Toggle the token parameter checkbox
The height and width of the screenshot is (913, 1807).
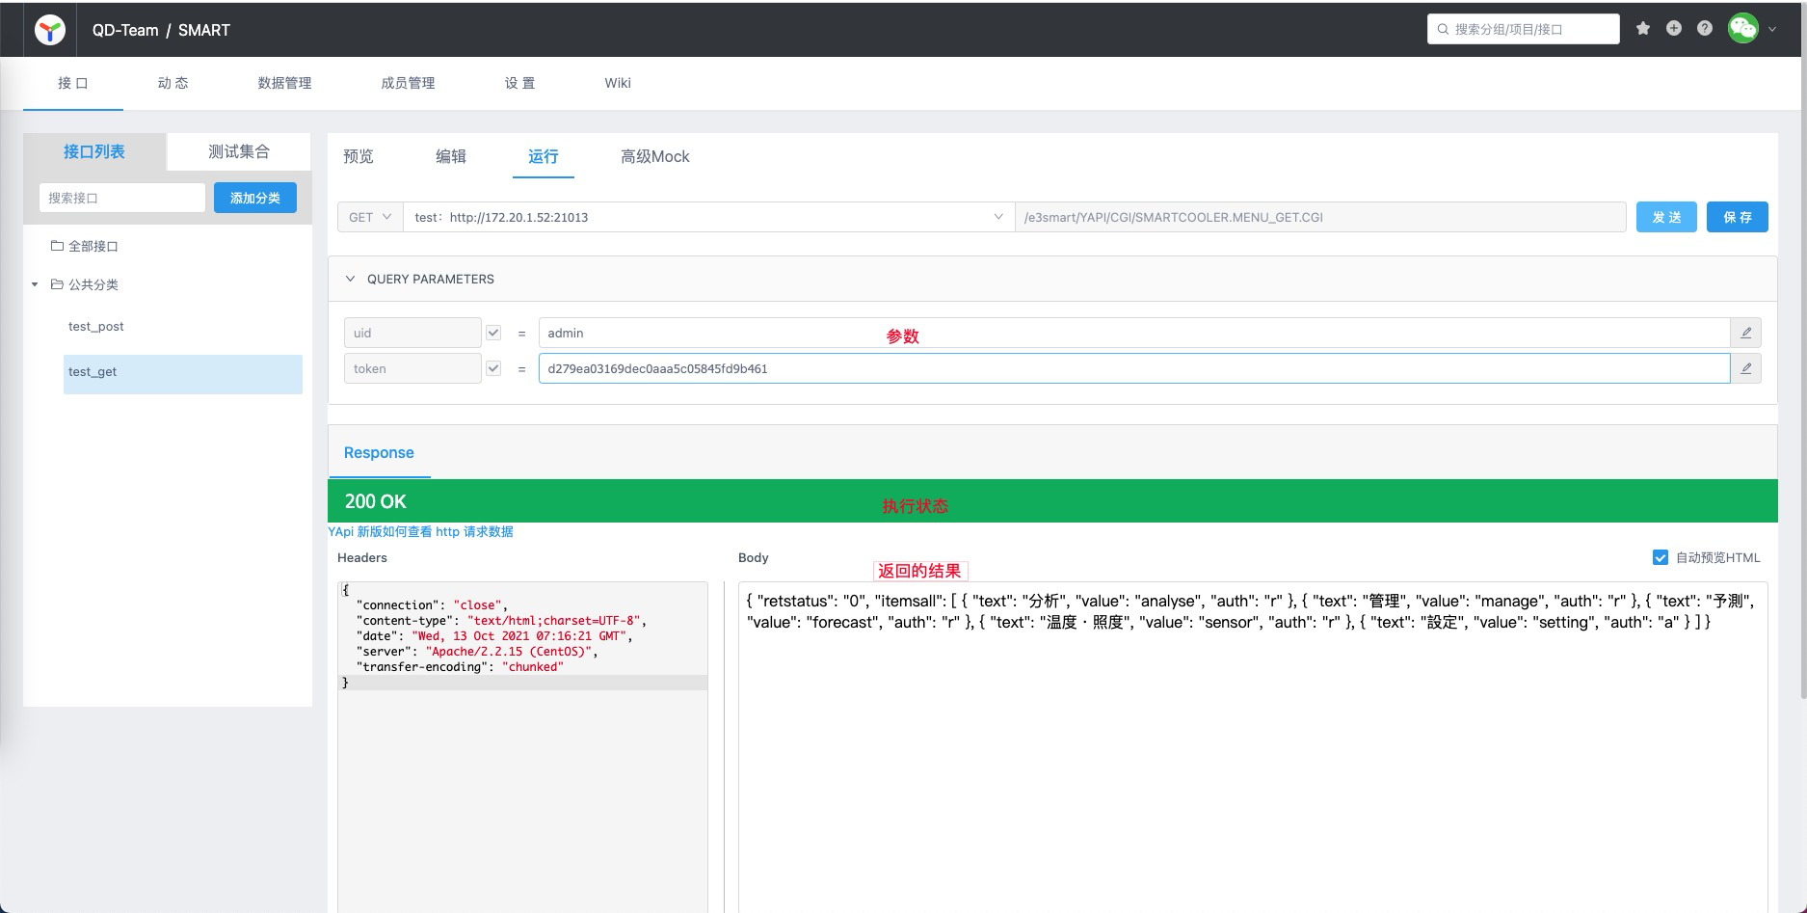493,368
